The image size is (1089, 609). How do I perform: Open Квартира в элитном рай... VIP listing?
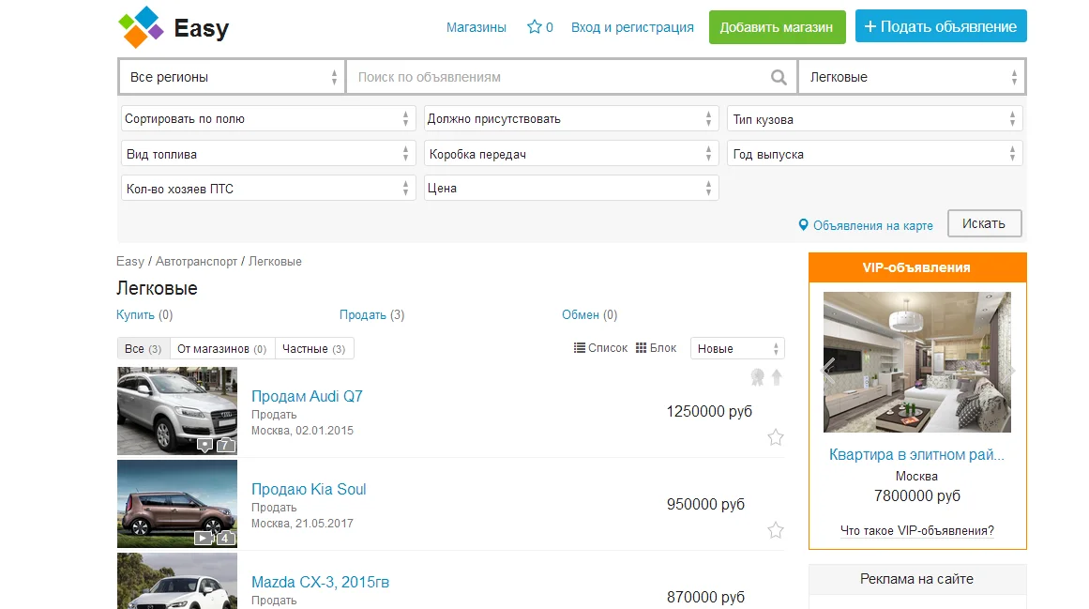coord(916,455)
